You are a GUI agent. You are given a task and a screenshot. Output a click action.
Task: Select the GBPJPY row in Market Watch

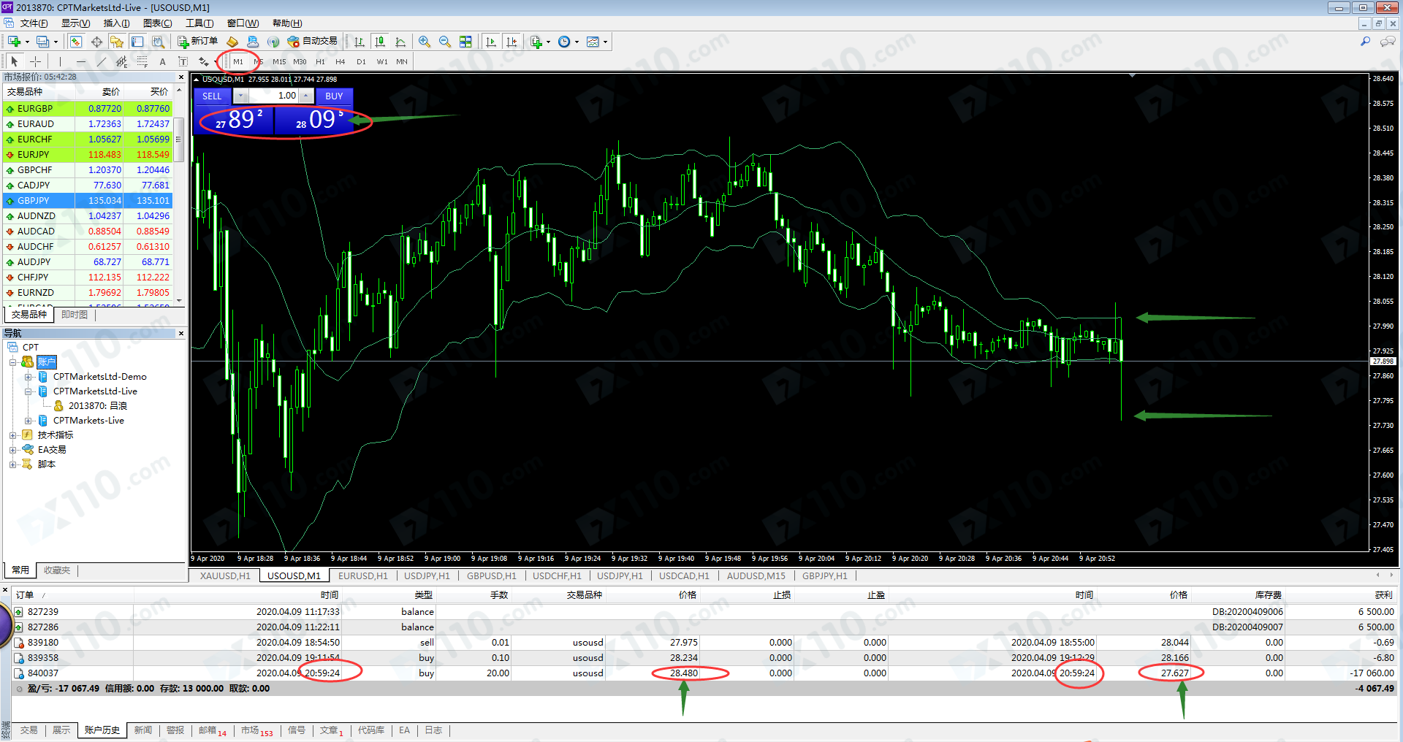click(88, 201)
